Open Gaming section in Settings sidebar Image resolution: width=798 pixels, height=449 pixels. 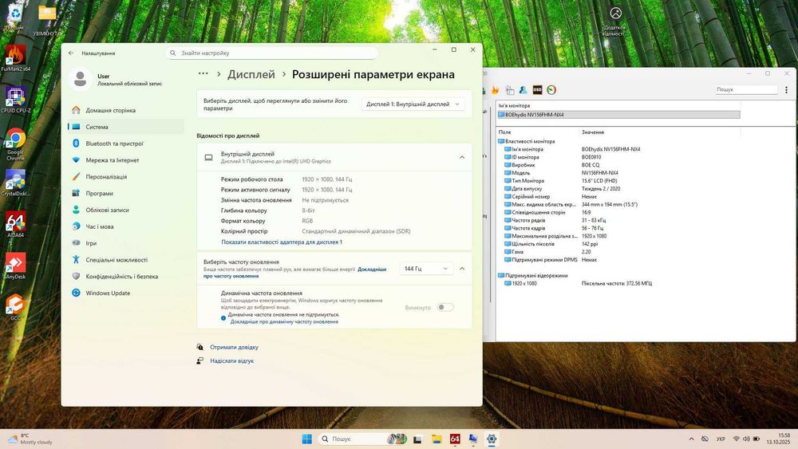tap(125, 243)
